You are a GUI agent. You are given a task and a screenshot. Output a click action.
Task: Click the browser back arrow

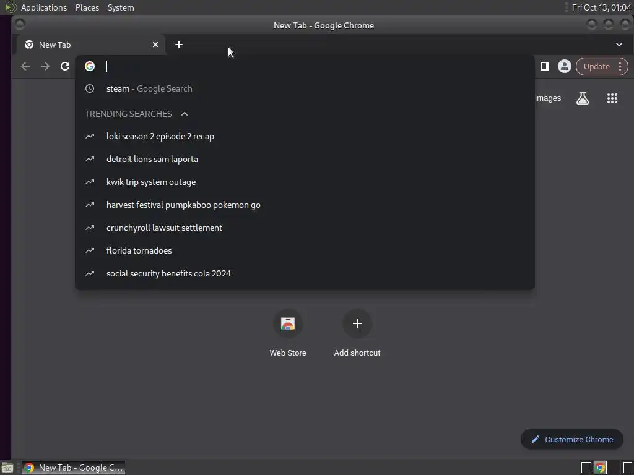(x=25, y=66)
